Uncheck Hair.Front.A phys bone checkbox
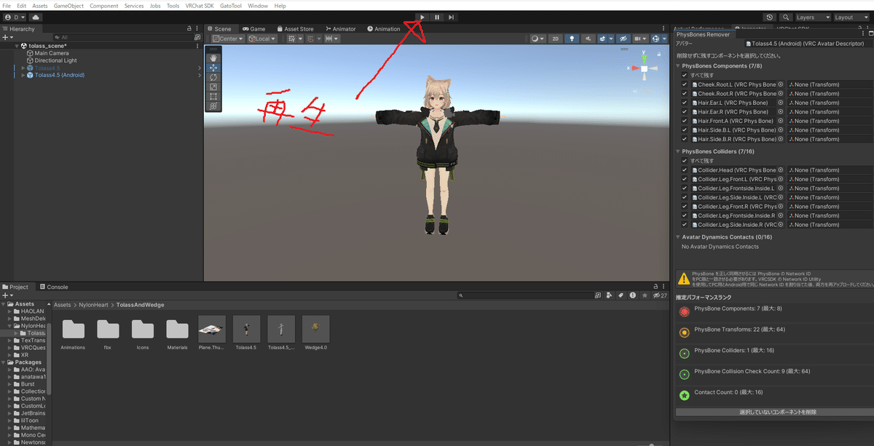The height and width of the screenshot is (446, 874). click(684, 121)
